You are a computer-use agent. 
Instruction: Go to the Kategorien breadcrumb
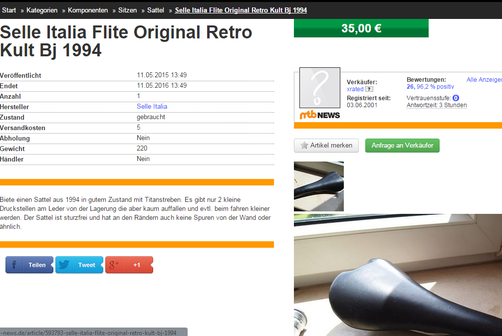[42, 10]
